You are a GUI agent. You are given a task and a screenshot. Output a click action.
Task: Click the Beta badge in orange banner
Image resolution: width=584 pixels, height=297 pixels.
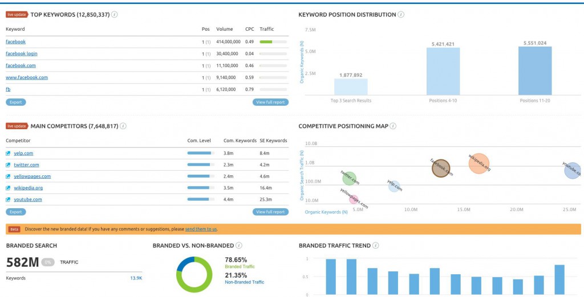(x=14, y=229)
